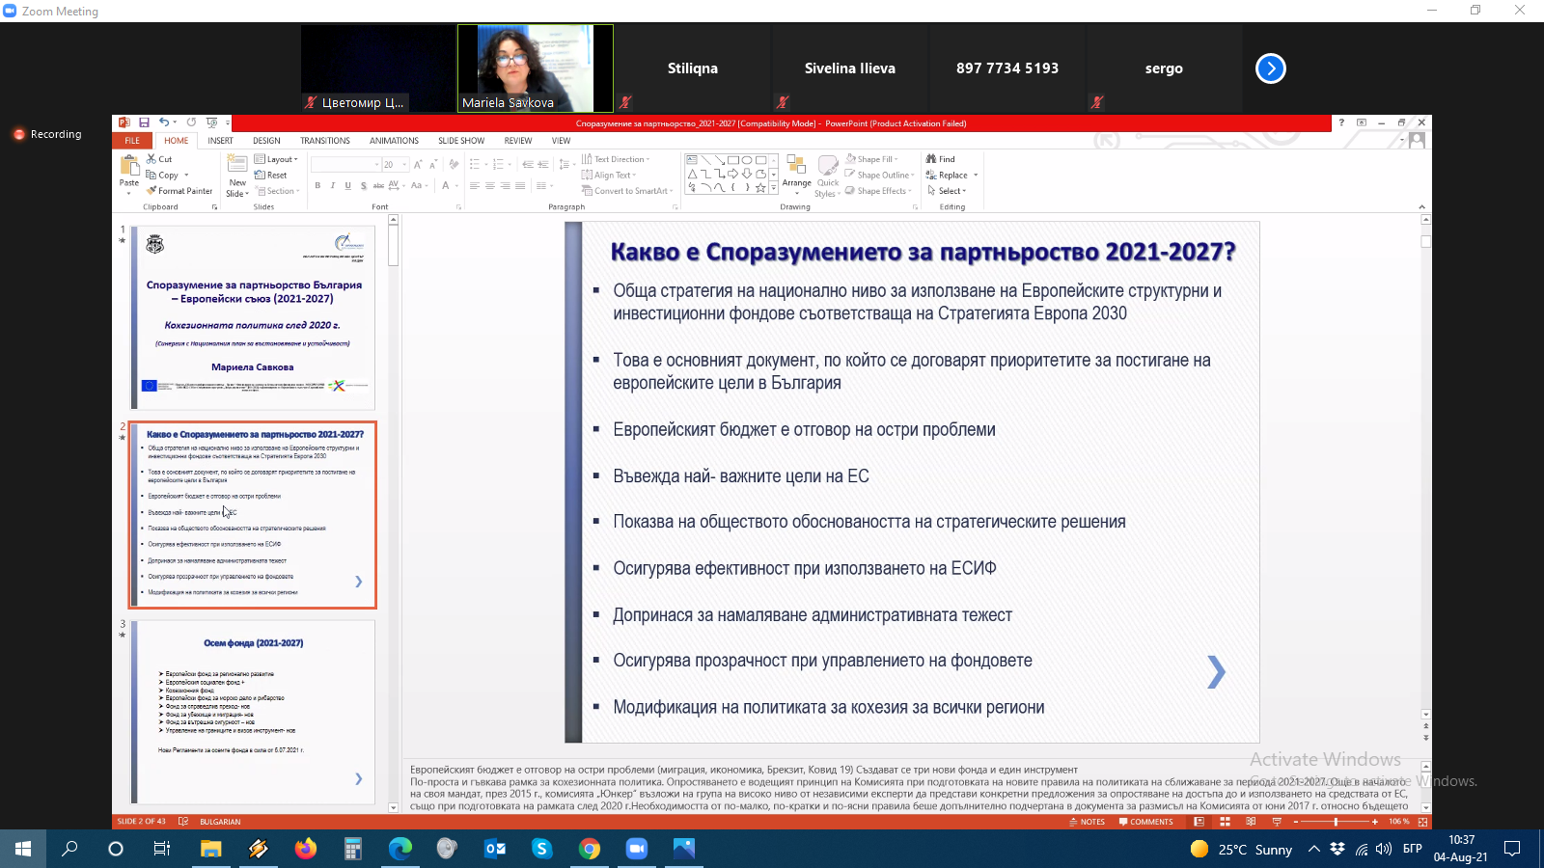Screen dimensions: 1544x868
Task: Toggle italic formatting
Action: [333, 186]
